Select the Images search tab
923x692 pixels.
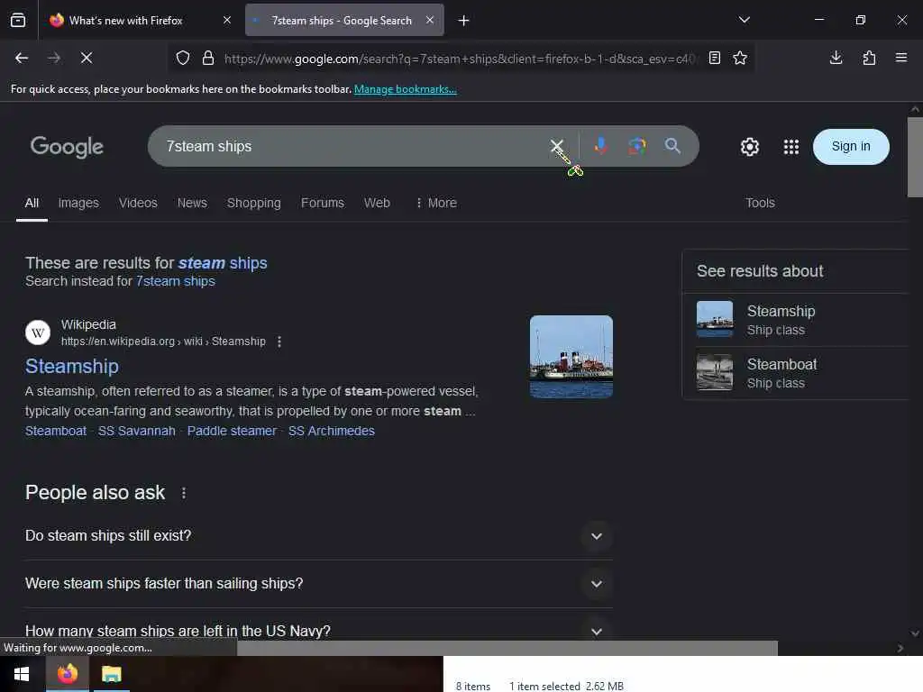(78, 203)
